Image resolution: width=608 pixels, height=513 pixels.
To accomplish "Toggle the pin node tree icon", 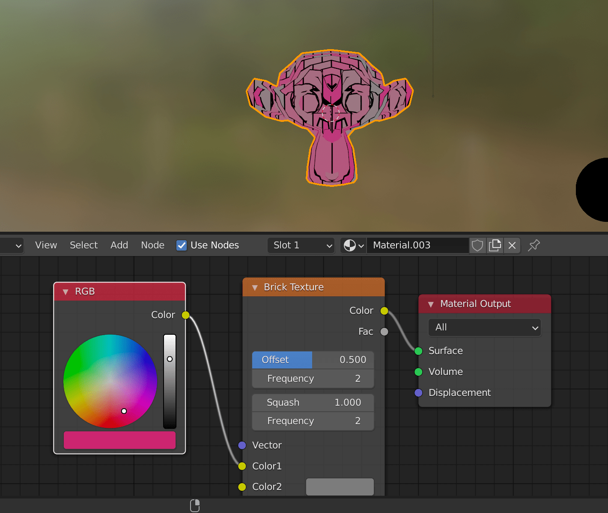I will pyautogui.click(x=534, y=245).
